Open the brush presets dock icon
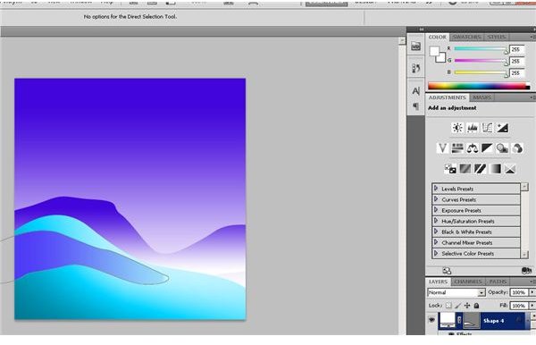 415,68
